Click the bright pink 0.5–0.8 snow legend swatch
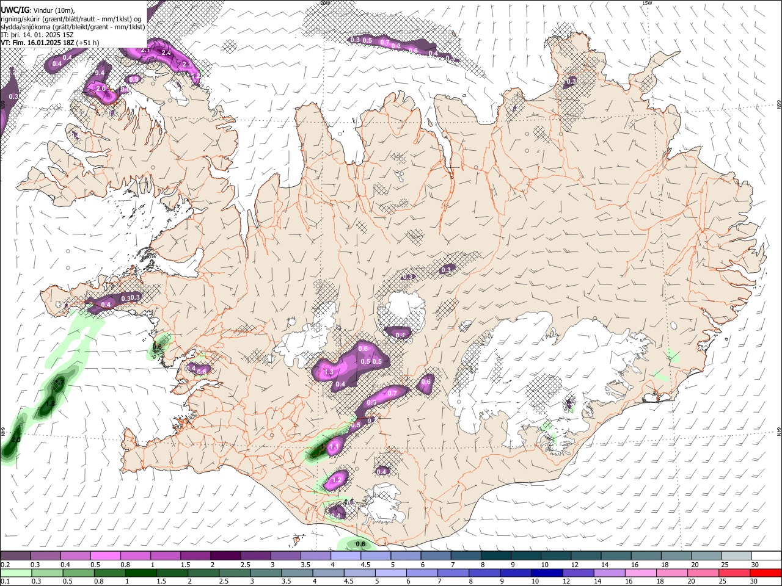The width and height of the screenshot is (782, 586). (105, 556)
